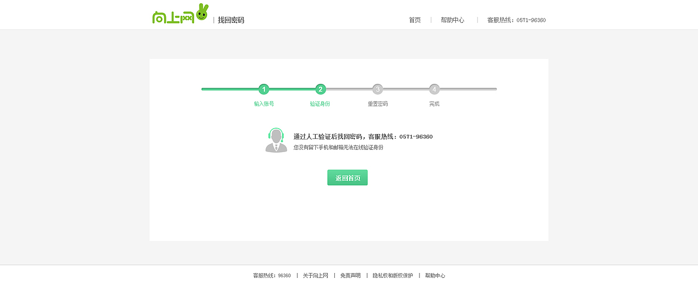The width and height of the screenshot is (698, 285).
Task: Click the 完成 step label
Action: [434, 104]
